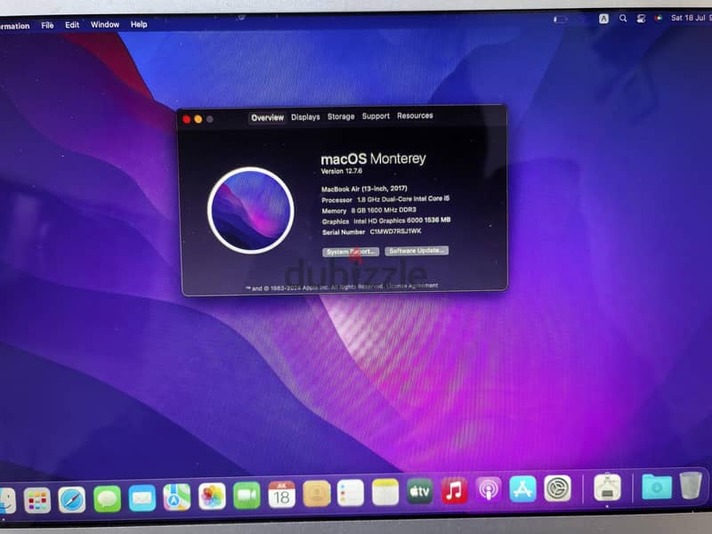Minimize the About This Mac window
The image size is (712, 534).
pyautogui.click(x=198, y=119)
